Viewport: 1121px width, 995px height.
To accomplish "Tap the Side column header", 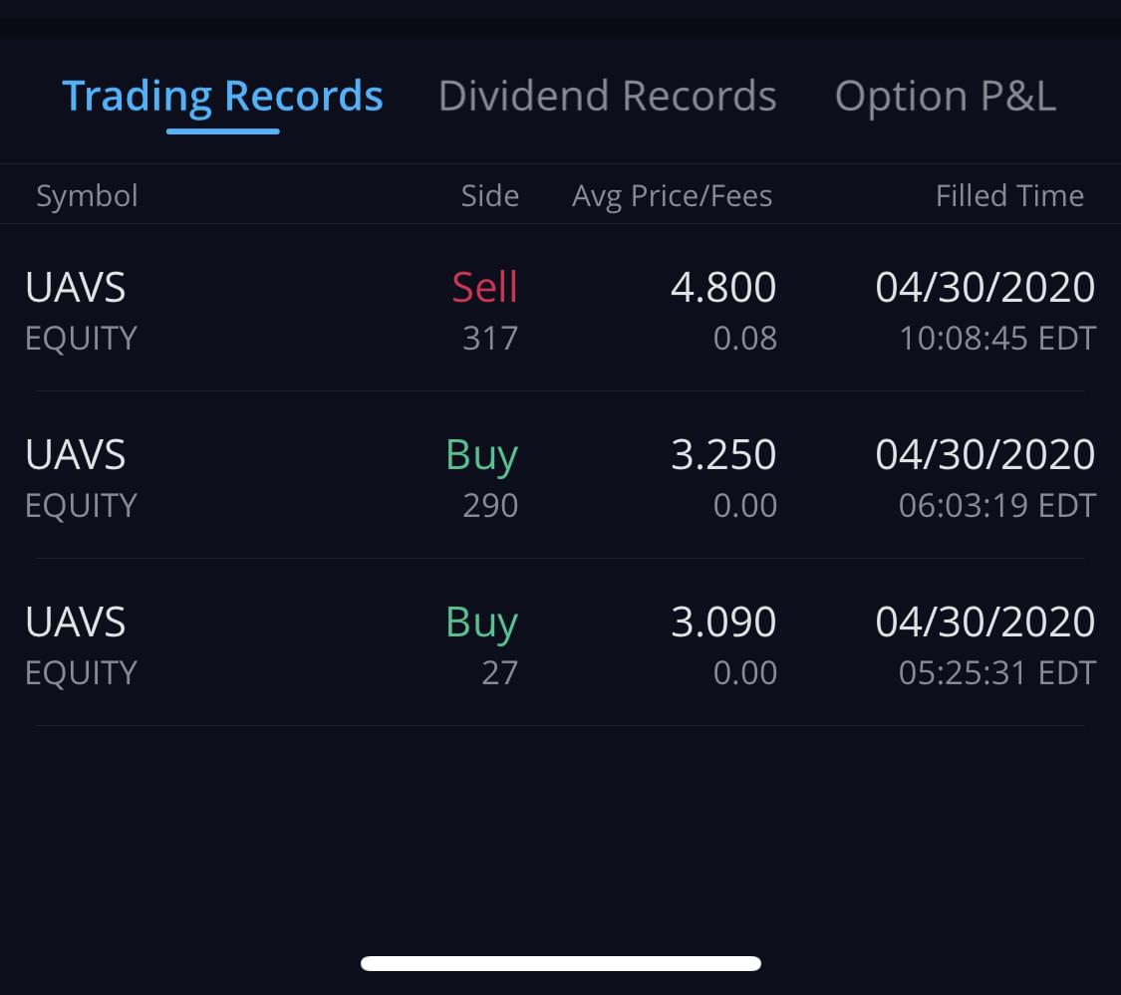I will (x=489, y=196).
